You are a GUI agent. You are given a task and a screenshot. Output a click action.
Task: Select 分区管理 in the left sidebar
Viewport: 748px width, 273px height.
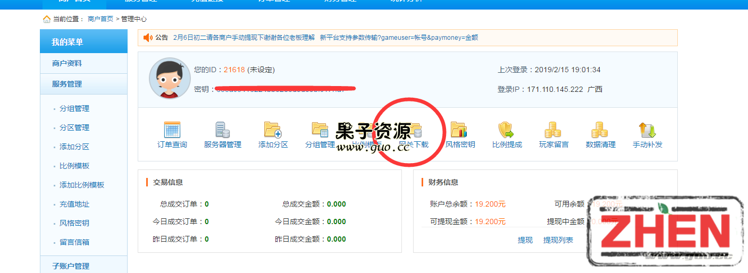(74, 127)
